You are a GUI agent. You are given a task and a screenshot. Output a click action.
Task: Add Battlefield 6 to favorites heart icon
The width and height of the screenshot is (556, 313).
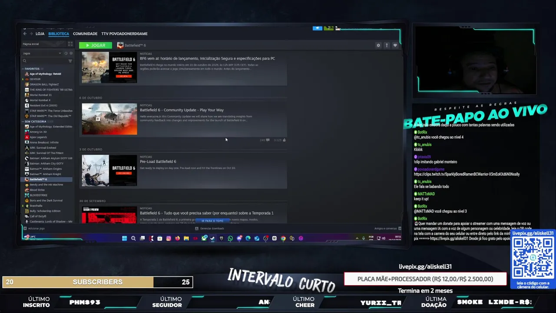point(395,45)
